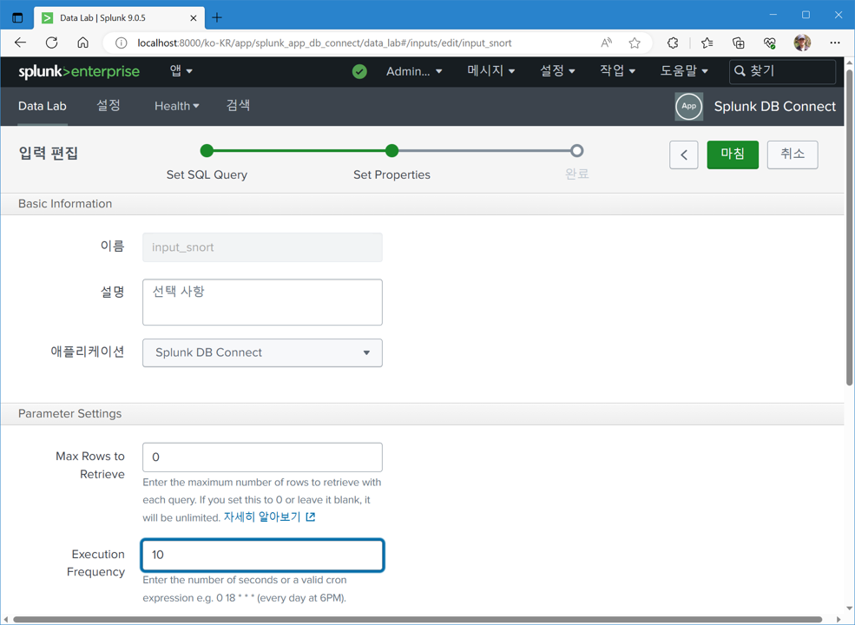
Task: Open the 도움말 dropdown
Action: click(x=684, y=71)
